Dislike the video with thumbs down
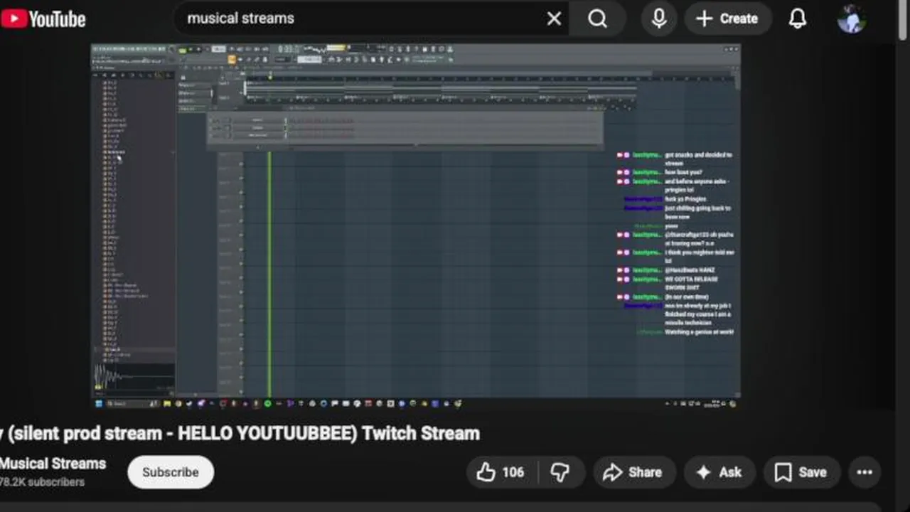910x512 pixels. [x=561, y=472]
